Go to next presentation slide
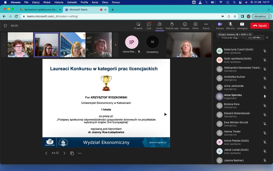This screenshot has height=171, width=273. pyautogui.click(x=64, y=153)
